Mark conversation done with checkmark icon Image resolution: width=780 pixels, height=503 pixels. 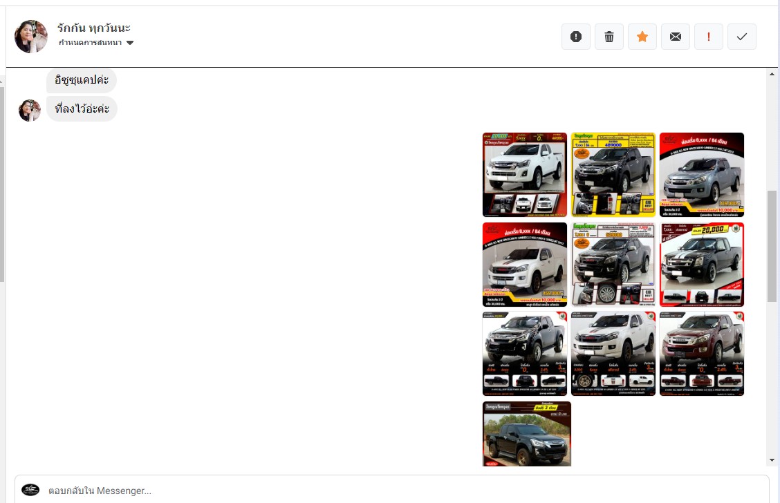(x=742, y=37)
